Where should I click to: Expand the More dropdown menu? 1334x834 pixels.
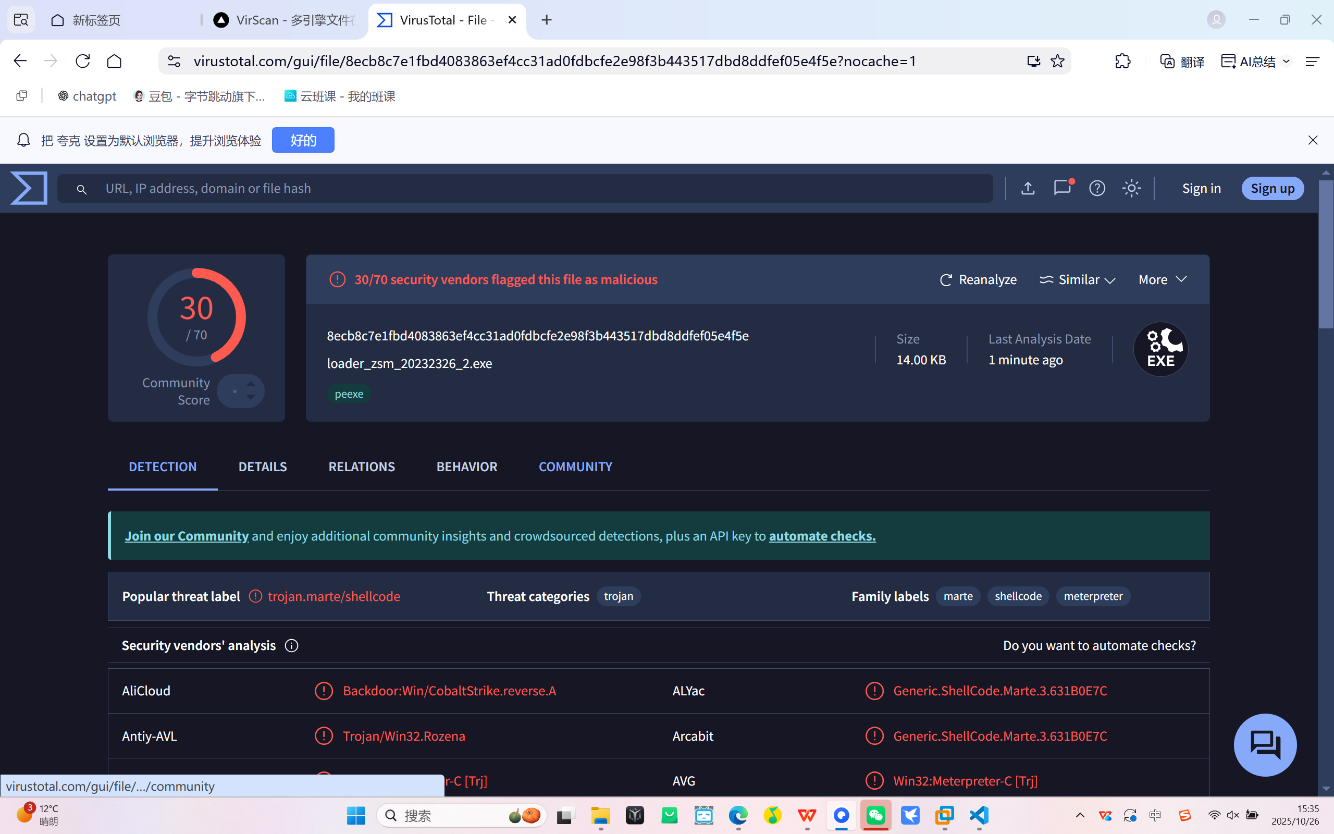[x=1162, y=280]
